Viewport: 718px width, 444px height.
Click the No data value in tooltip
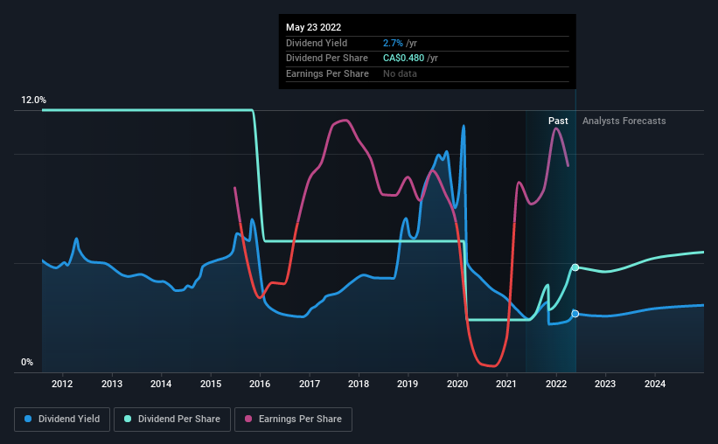pyautogui.click(x=401, y=73)
